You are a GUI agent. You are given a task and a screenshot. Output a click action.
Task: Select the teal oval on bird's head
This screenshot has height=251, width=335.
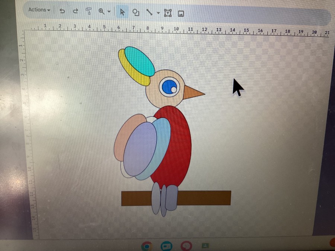pyautogui.click(x=140, y=60)
